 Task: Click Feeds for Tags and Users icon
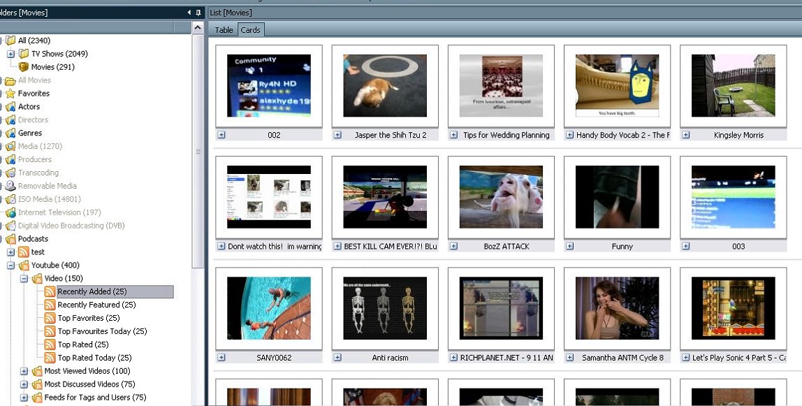37,398
